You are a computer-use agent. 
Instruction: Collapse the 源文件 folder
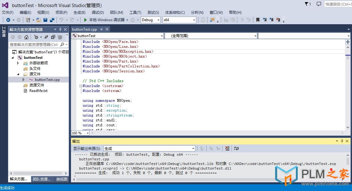18,74
